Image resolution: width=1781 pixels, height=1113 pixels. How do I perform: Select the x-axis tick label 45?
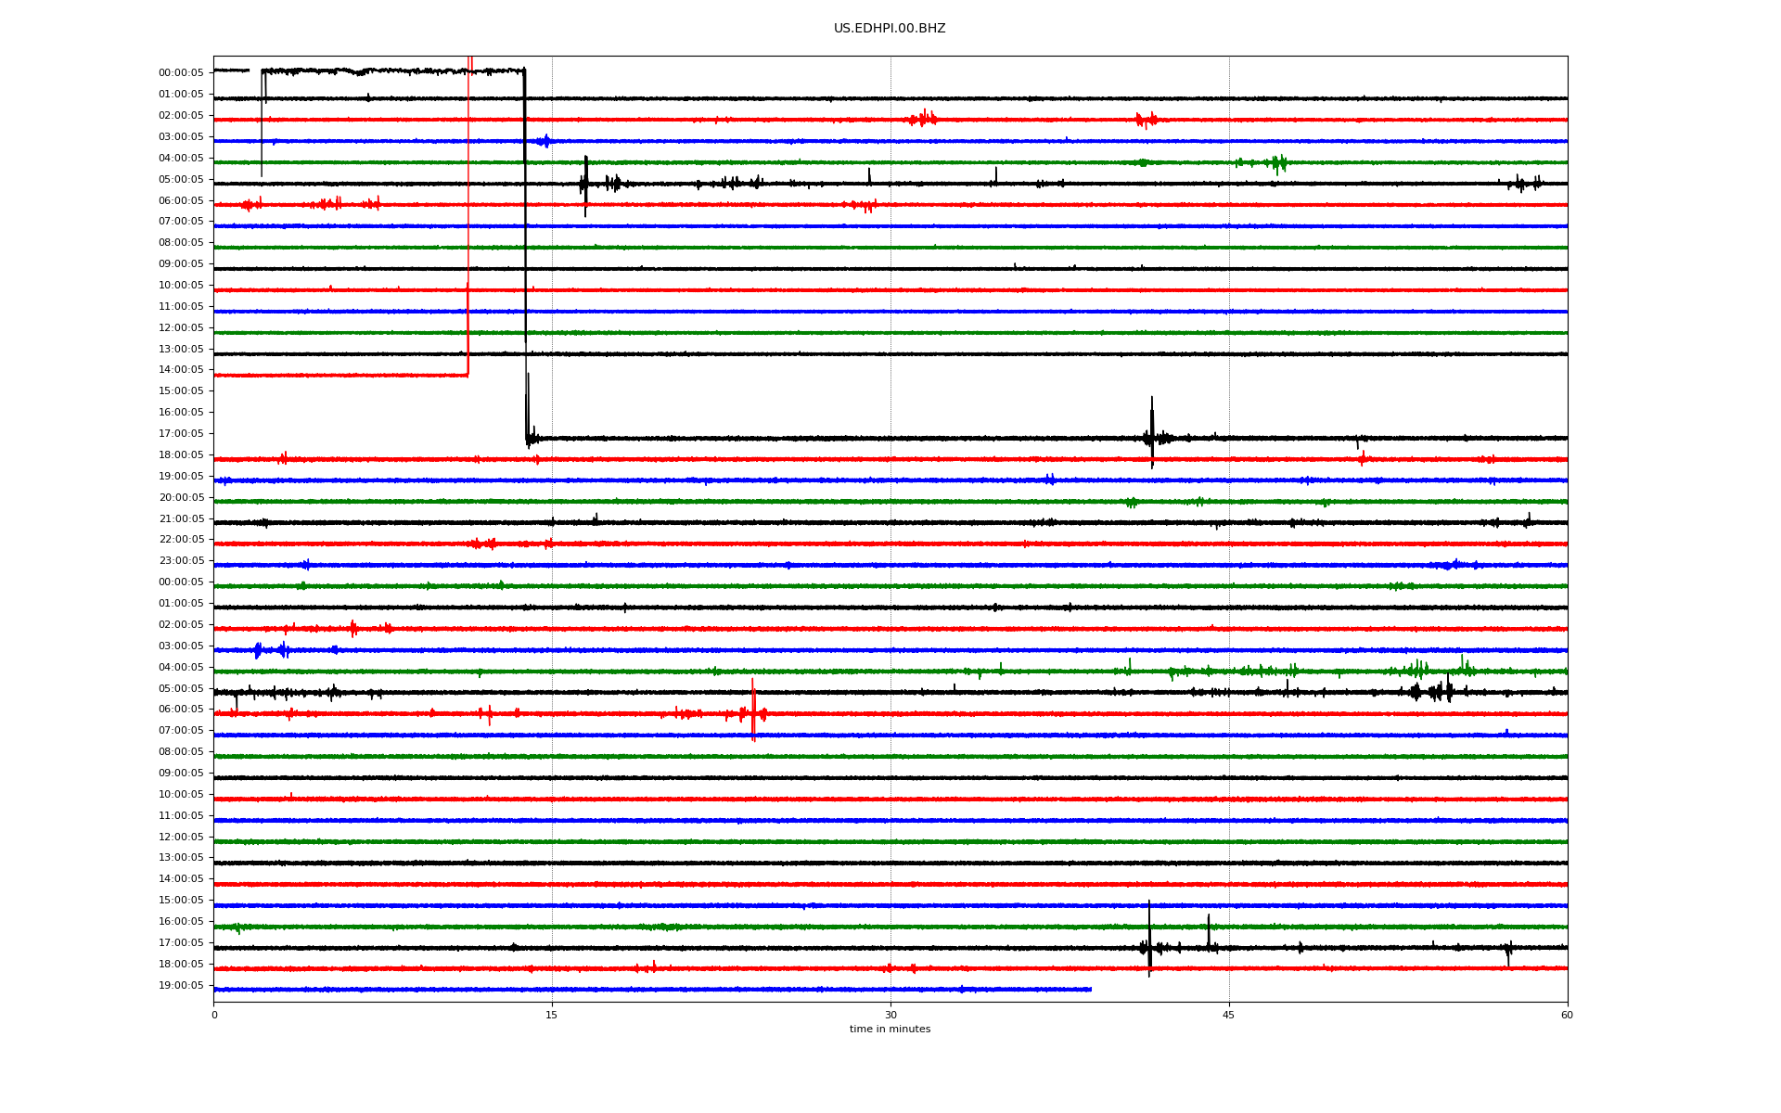point(1229,1015)
